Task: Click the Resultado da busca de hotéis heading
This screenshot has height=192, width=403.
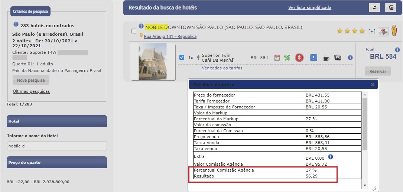Action: tap(163, 7)
